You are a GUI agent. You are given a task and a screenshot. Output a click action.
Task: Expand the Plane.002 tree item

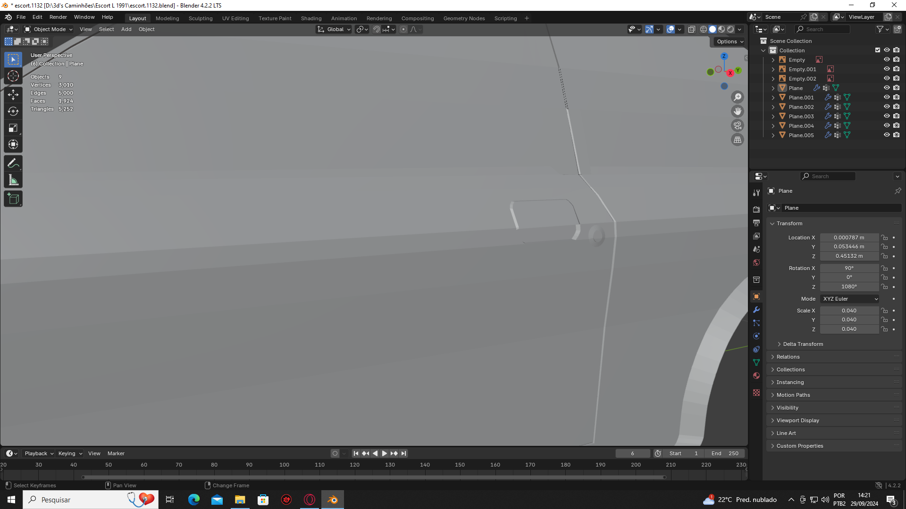pyautogui.click(x=773, y=107)
